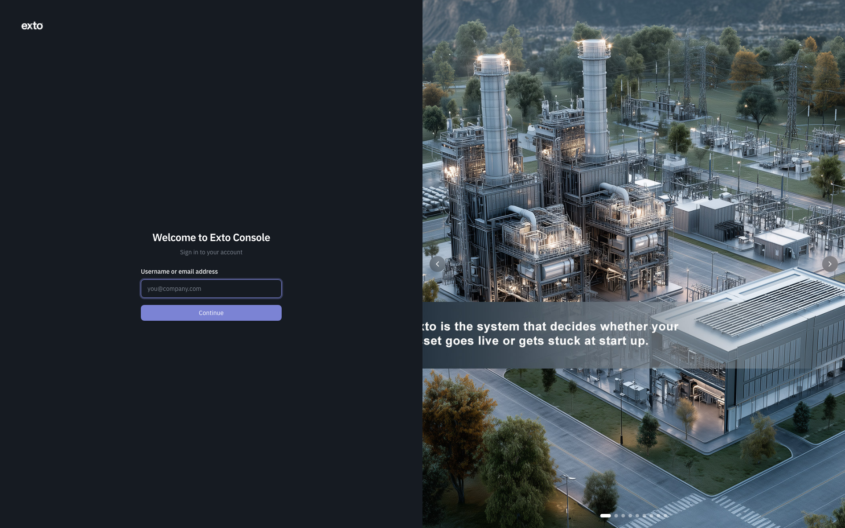Jump to the seventh carousel slide dot
Image resolution: width=845 pixels, height=528 pixels.
(x=651, y=516)
